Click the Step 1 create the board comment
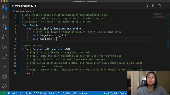This screenshot has width=170, height=95. (x=59, y=53)
